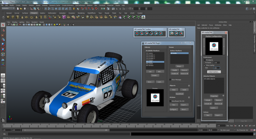This screenshot has height=139, width=256.
Task: Click the Save Scene disk icon
Action: [x=25, y=9]
